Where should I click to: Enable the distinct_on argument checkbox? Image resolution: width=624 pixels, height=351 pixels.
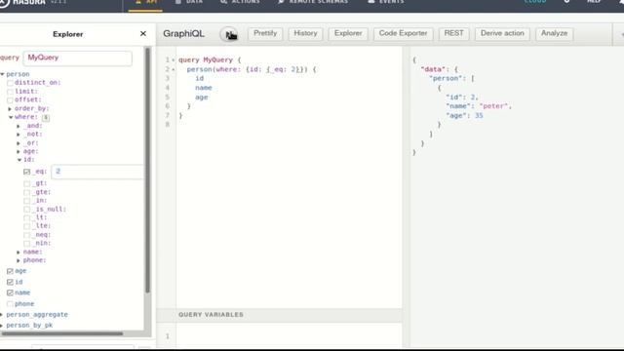[10, 83]
